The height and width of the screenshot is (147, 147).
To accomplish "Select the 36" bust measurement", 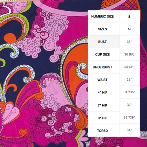I will [x=129, y=42].
